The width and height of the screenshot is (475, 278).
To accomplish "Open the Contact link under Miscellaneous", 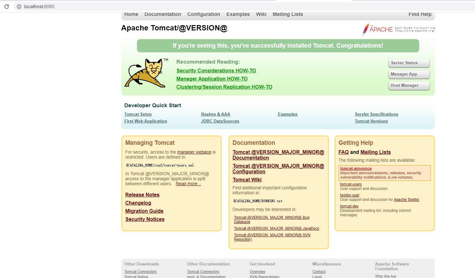I will click(x=319, y=272).
